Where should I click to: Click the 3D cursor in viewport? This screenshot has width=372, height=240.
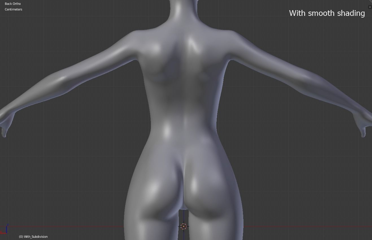184,226
